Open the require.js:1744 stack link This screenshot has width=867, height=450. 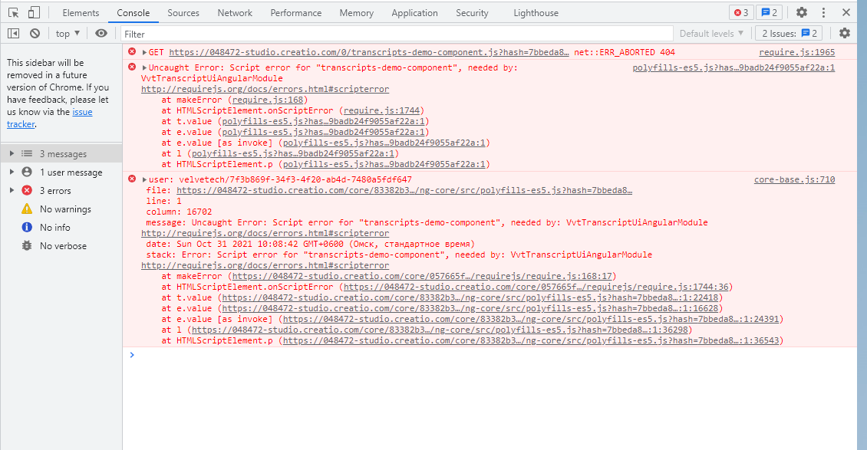(x=381, y=111)
